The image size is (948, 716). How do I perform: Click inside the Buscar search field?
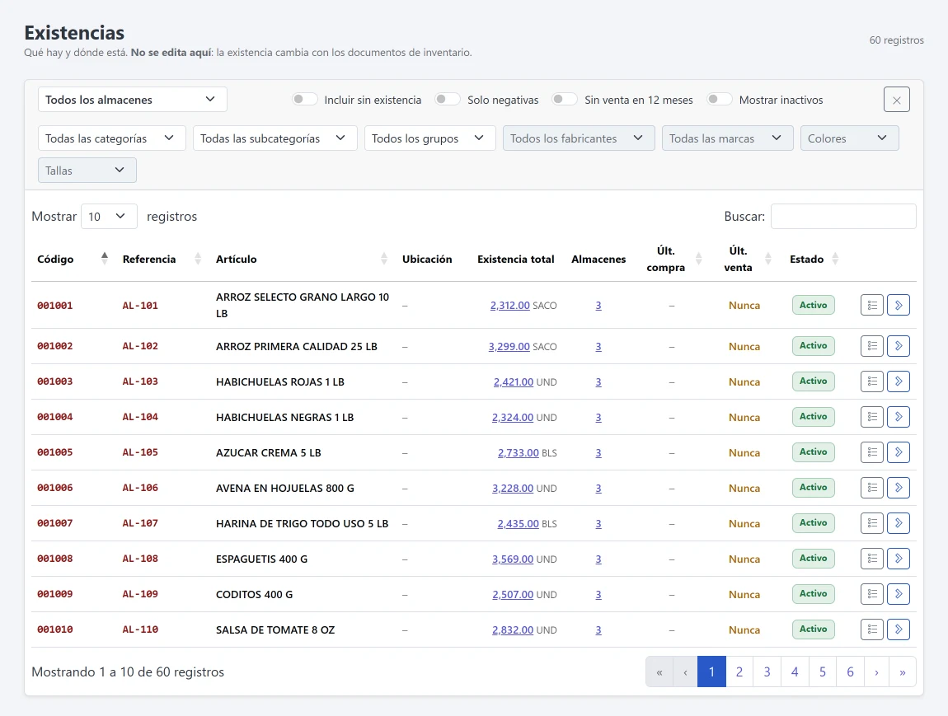coord(843,217)
